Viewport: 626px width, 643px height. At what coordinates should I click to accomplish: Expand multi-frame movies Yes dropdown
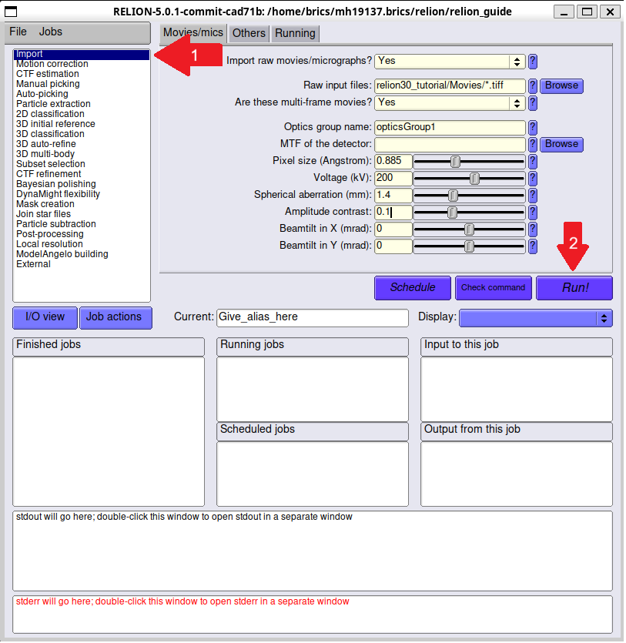coord(517,103)
